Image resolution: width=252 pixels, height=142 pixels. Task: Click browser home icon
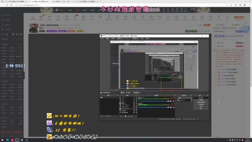tap(11, 5)
